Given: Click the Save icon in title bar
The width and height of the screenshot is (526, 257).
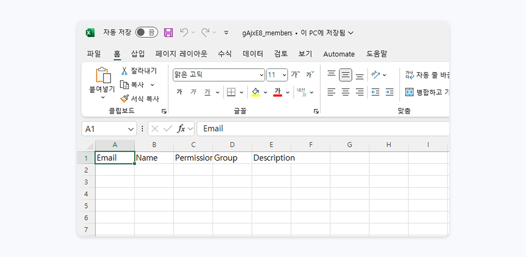Looking at the screenshot, I should (168, 33).
